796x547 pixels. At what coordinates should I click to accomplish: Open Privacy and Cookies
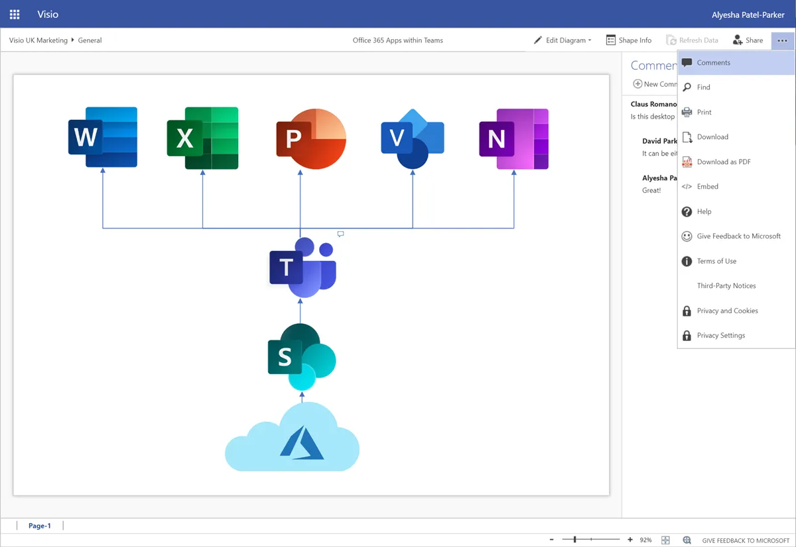[727, 311]
